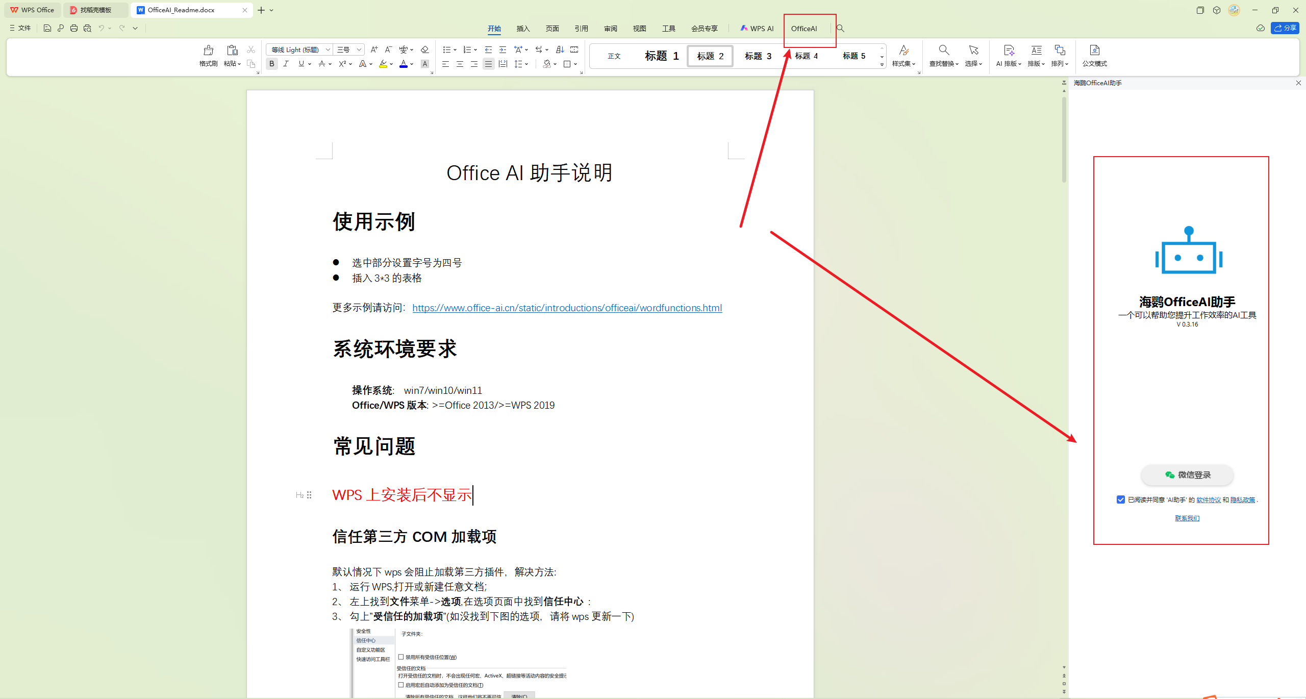Click the Format Painter (格式刷) icon
Screen dimensions: 1306x699
click(x=208, y=55)
